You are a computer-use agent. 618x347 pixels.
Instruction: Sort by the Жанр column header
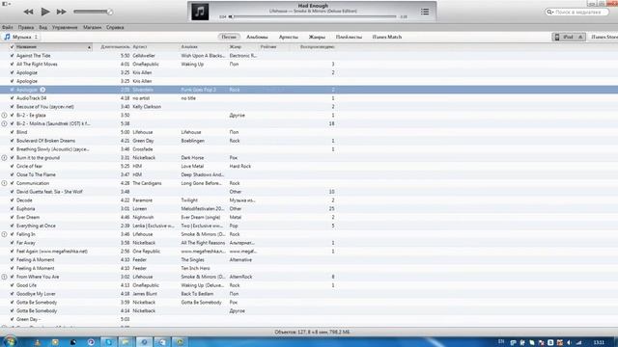(x=236, y=47)
